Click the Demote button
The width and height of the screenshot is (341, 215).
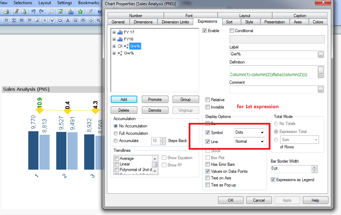coord(155,110)
